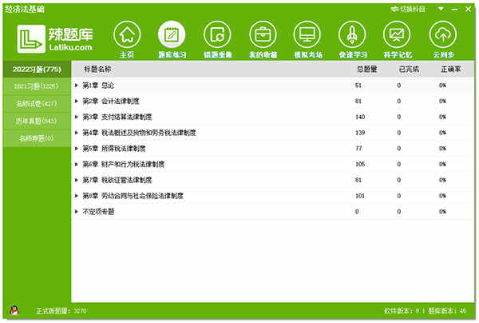This screenshot has height=323, width=479.
Task: Click the 辣题库 Latiku.com logo
Action: pyautogui.click(x=55, y=39)
